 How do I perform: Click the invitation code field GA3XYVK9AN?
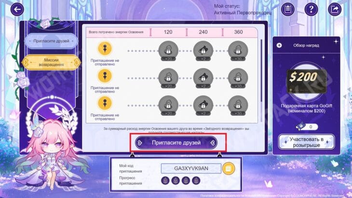(191, 169)
